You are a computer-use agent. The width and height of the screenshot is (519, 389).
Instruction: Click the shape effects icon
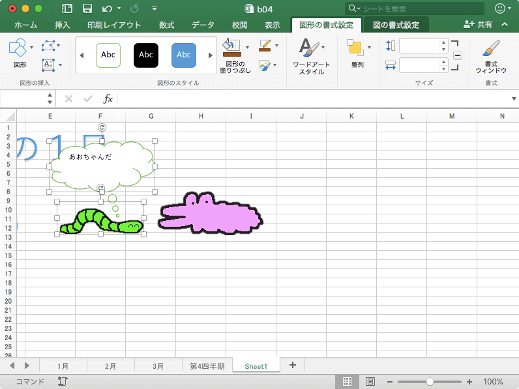coord(264,65)
